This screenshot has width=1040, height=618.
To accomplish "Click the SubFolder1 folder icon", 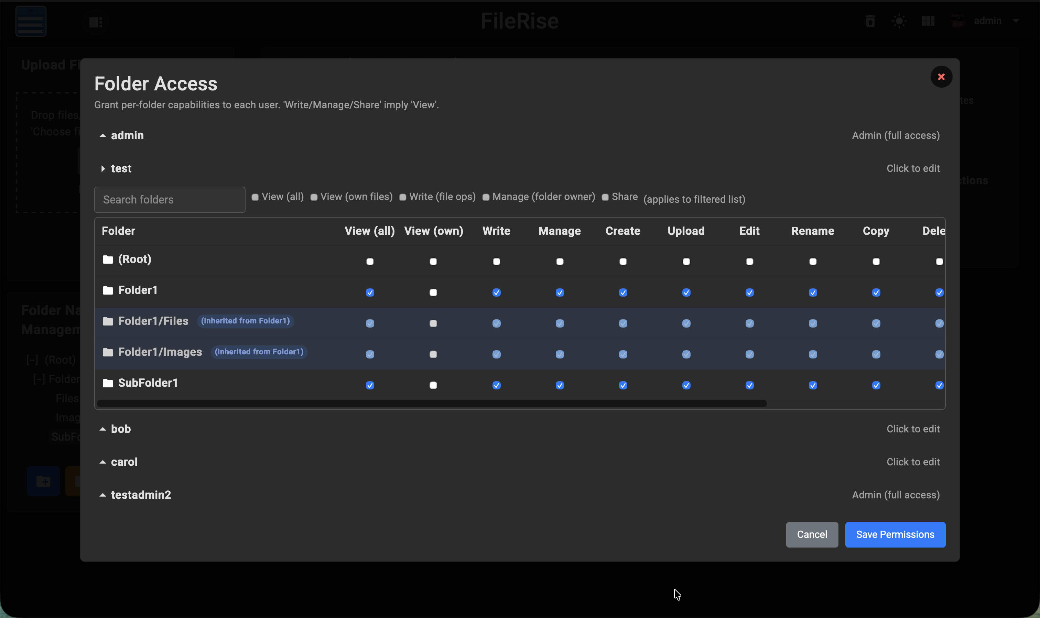I will [x=108, y=383].
